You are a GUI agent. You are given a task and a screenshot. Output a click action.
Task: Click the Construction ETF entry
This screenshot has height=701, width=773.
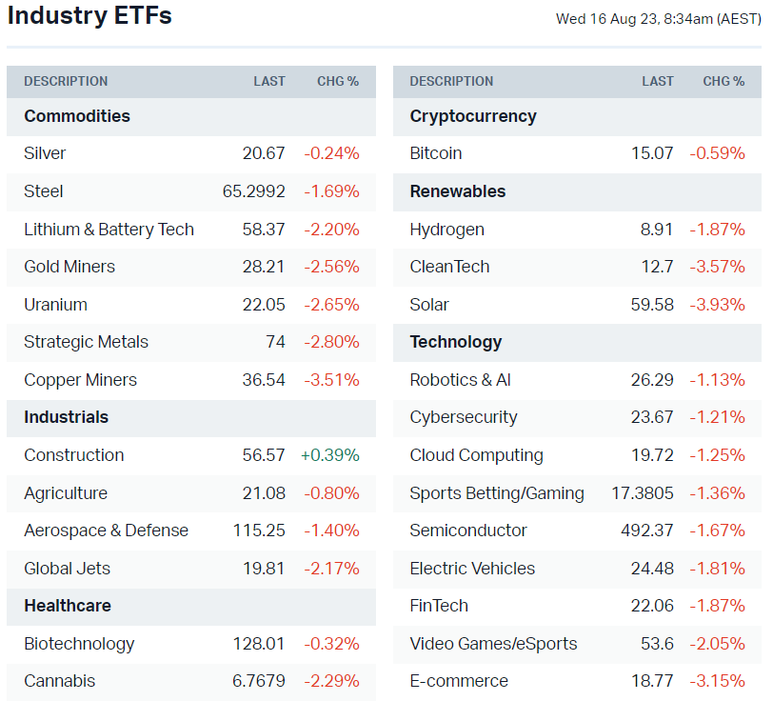73,455
